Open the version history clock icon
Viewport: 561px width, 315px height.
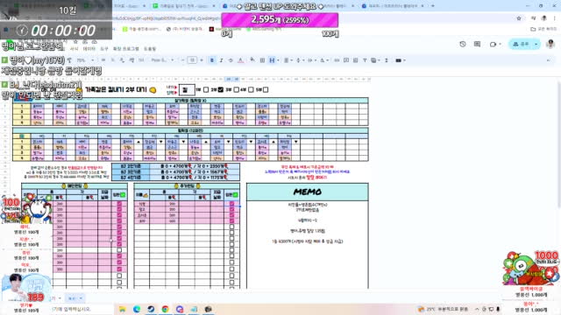click(463, 44)
